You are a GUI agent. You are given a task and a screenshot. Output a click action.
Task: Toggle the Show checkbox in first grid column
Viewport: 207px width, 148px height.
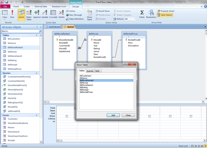click(67, 116)
